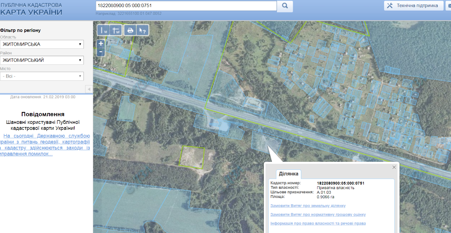
Task: Click the magnifier search button
Action: coord(285,6)
